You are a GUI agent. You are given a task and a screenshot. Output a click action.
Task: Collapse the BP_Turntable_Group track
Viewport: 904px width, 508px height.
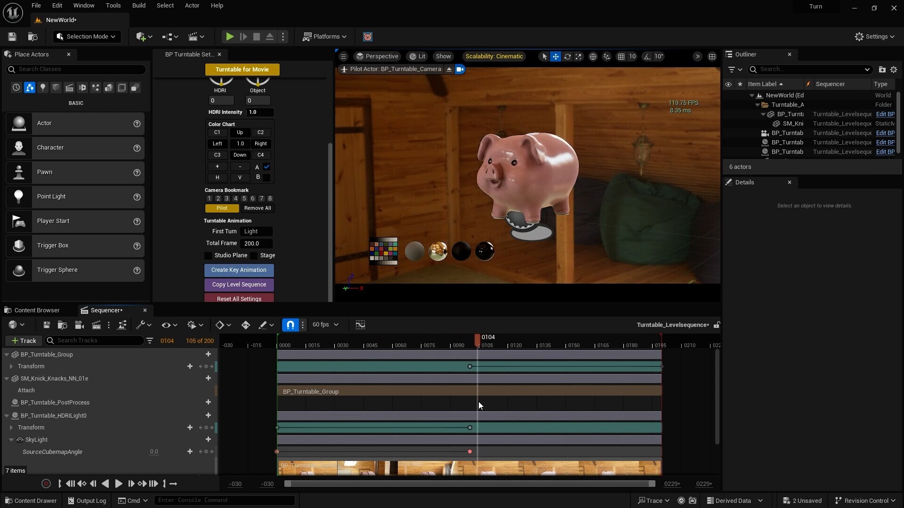click(7, 354)
